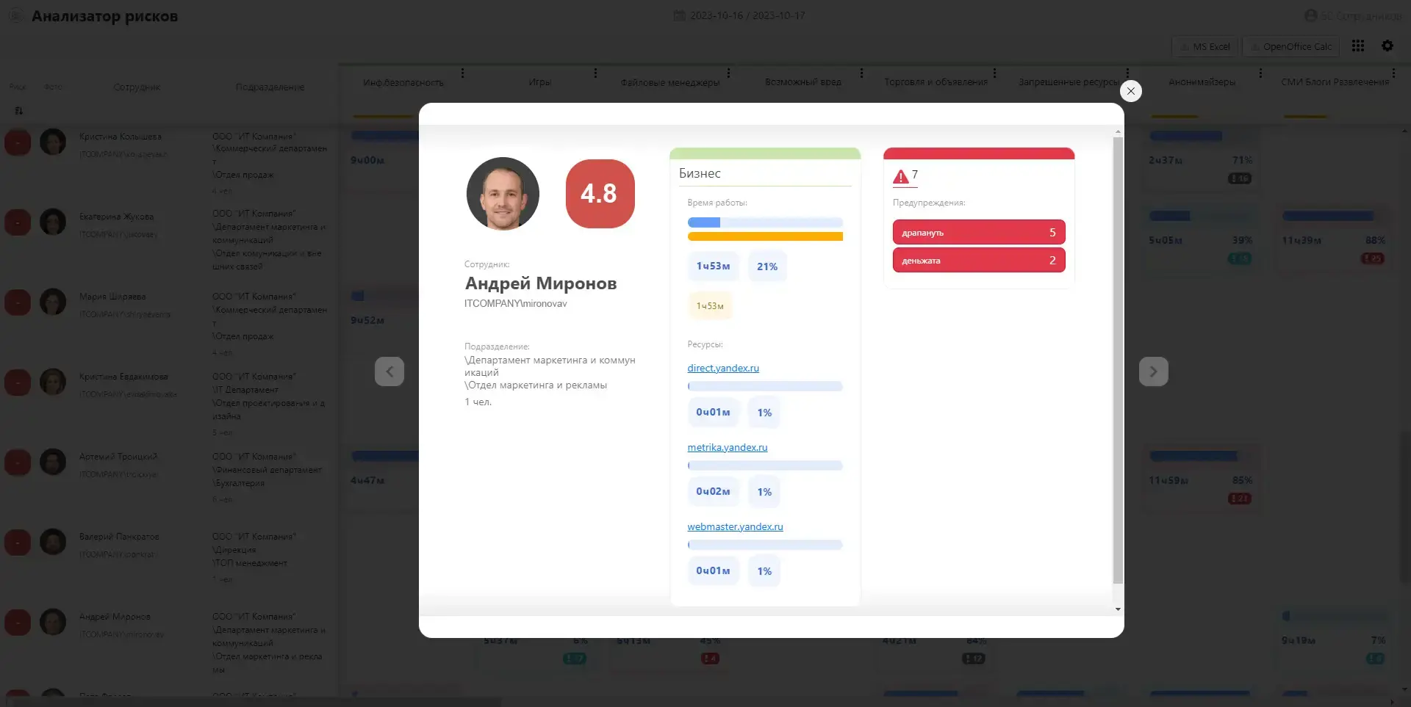
Task: Open the webmaster.yandex.ru link
Action: tap(735, 526)
